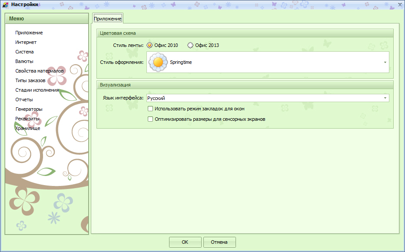Click the Springtime daisy skin icon
Screen dimensions: 405x252
158,62
